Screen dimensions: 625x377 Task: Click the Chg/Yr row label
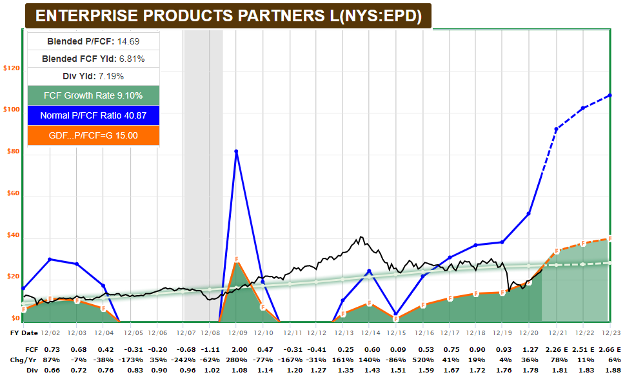pyautogui.click(x=24, y=360)
